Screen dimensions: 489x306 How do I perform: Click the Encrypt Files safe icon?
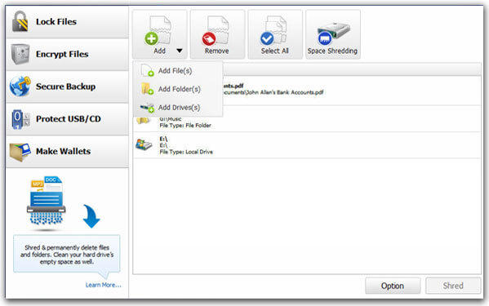click(20, 54)
